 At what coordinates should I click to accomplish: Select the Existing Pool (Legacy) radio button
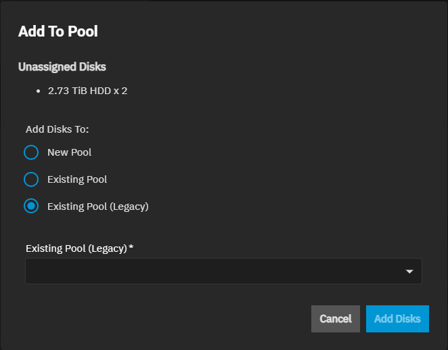click(x=31, y=206)
